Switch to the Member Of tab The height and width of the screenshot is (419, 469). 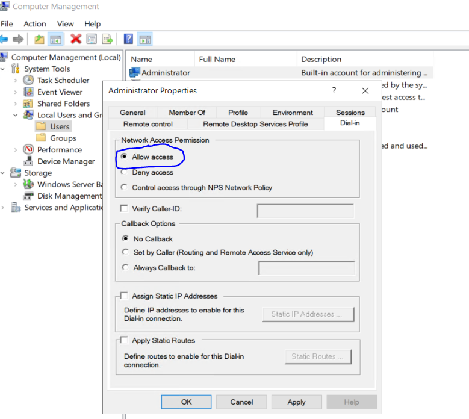pyautogui.click(x=187, y=113)
